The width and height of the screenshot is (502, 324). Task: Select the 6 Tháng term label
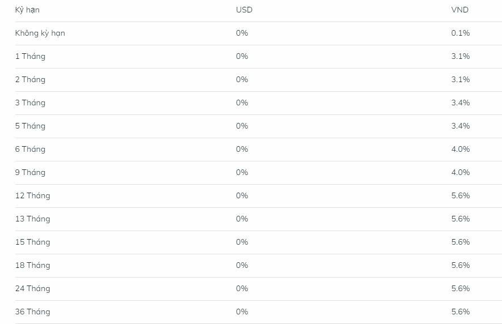click(x=30, y=150)
